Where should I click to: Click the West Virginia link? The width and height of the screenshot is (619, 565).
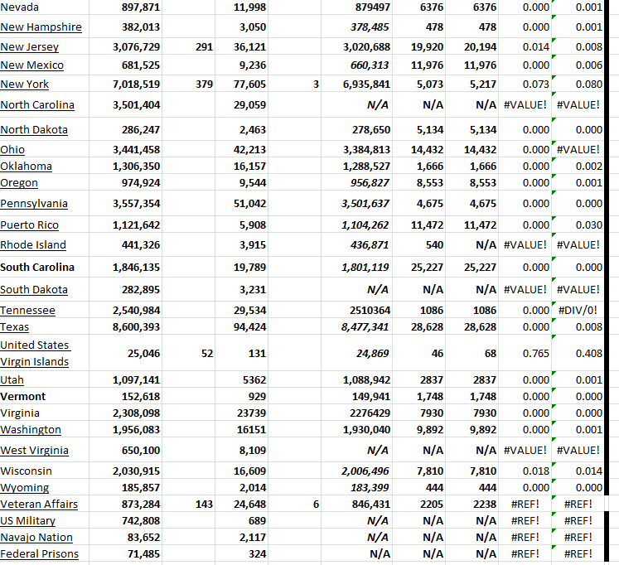click(x=34, y=450)
